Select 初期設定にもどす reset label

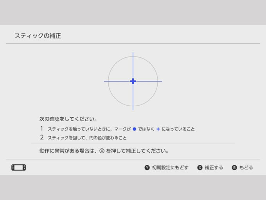pos(170,168)
